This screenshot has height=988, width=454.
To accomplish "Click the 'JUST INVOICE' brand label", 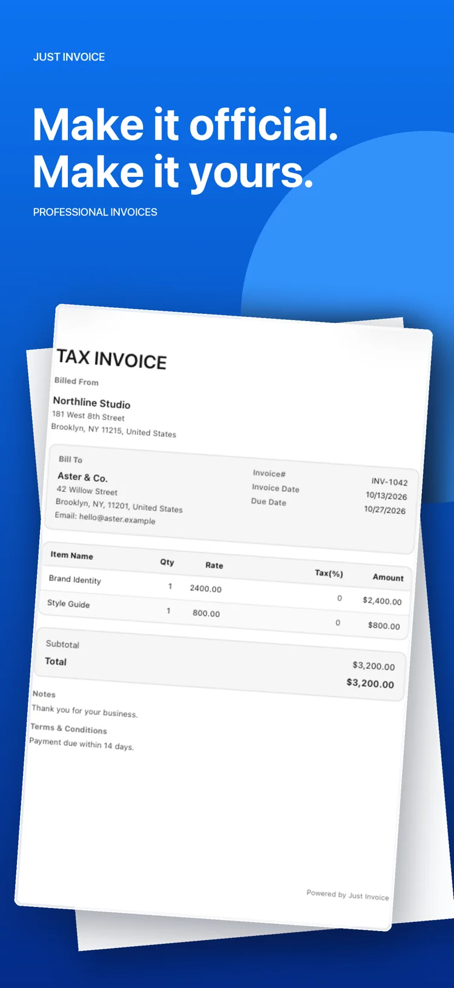I will point(69,57).
